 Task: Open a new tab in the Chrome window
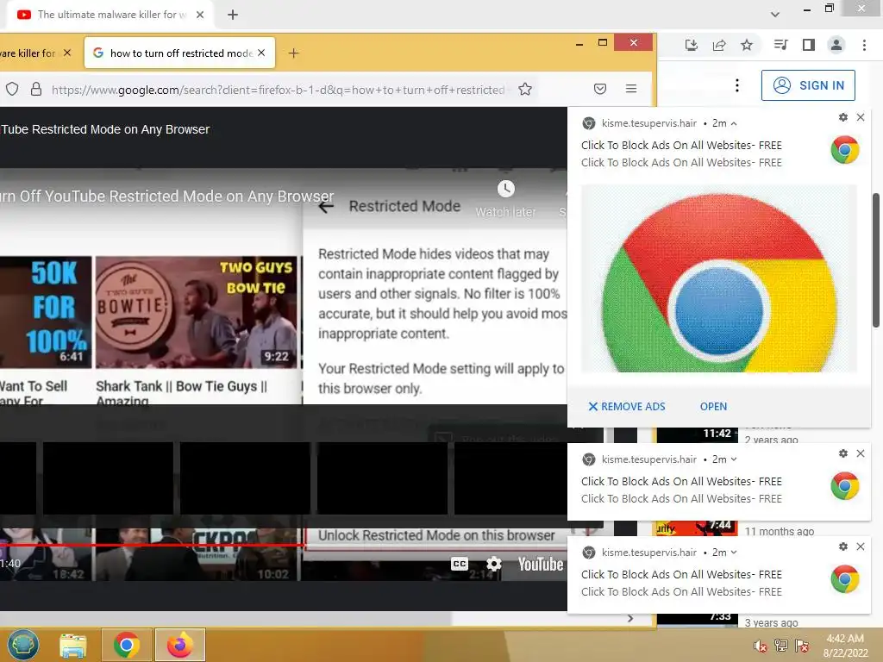click(x=233, y=15)
